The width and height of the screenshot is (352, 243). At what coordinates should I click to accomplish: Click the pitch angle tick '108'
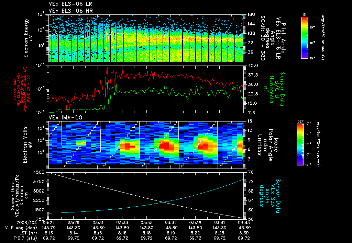(x=251, y=33)
